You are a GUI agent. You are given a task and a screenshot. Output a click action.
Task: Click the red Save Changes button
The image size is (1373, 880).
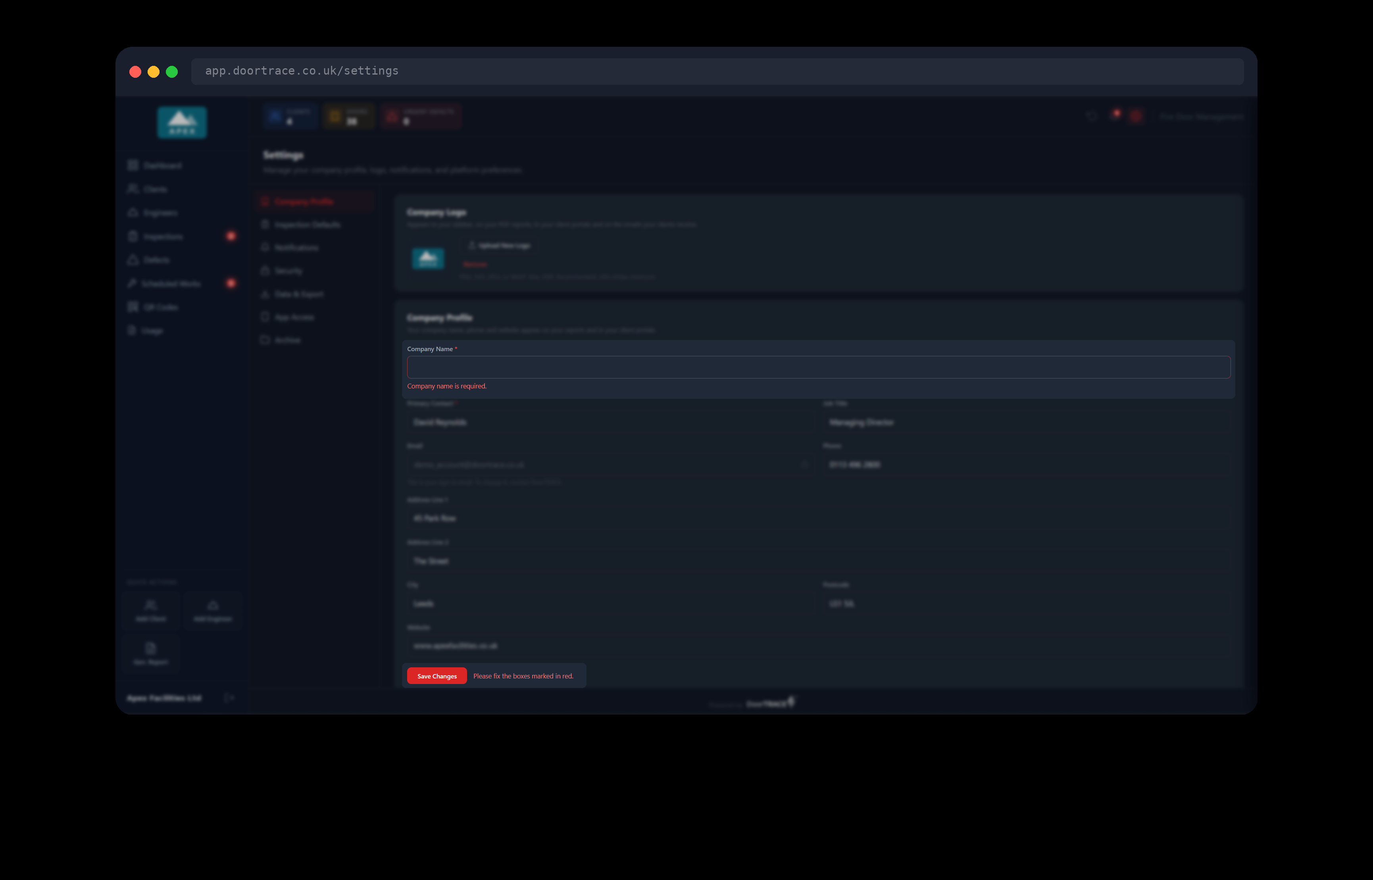coord(437,675)
